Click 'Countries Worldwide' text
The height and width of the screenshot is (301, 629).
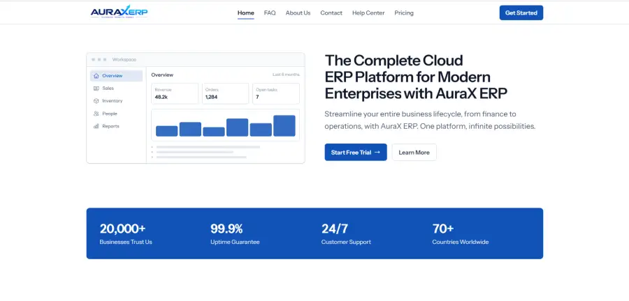click(x=461, y=242)
